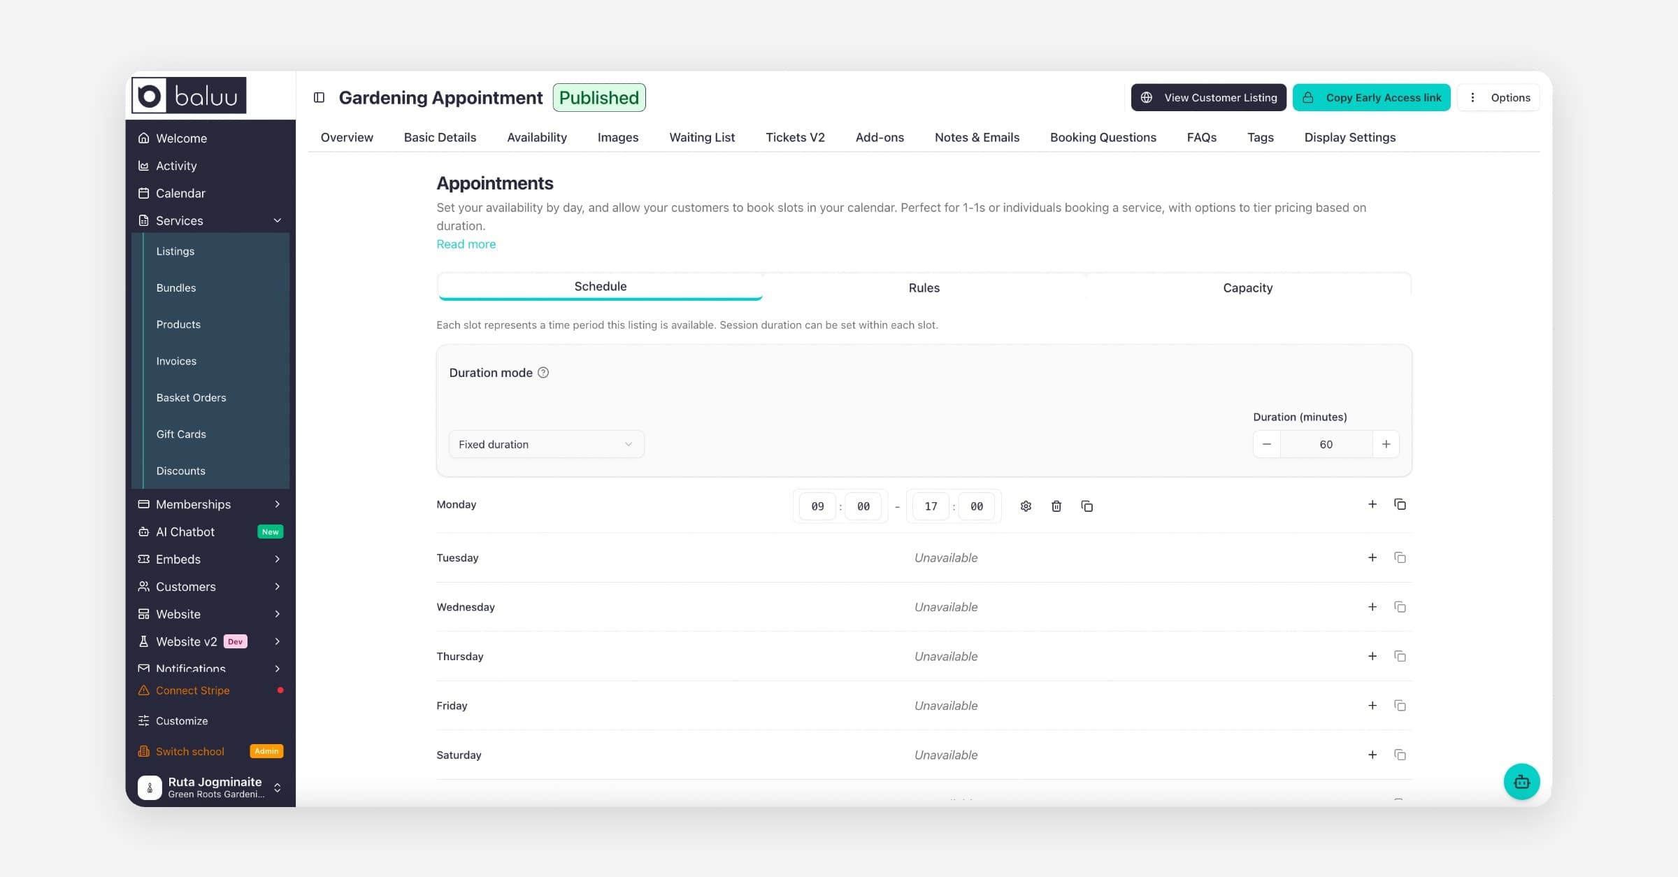1678x877 pixels.
Task: Expand the Memberships submenu chevron
Action: pos(278,504)
